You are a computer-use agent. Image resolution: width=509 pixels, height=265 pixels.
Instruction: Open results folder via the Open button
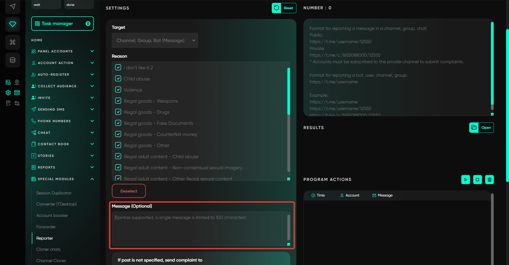coord(481,127)
